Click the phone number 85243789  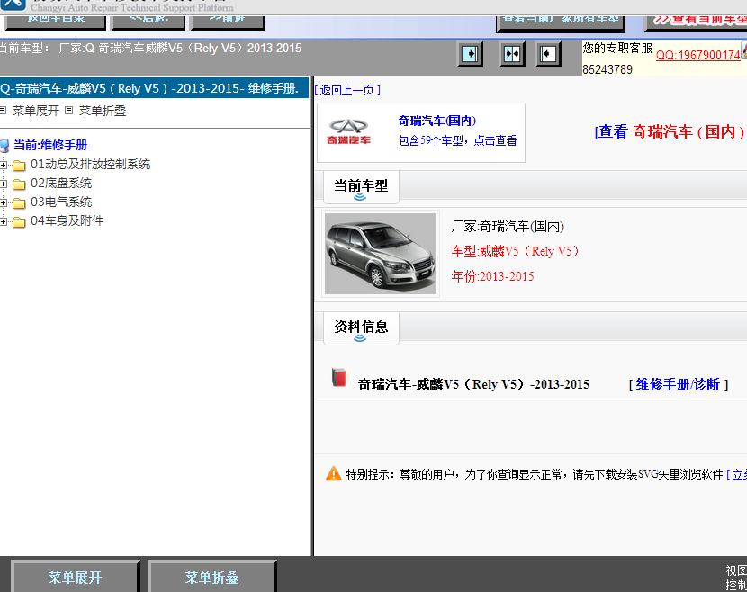click(607, 69)
